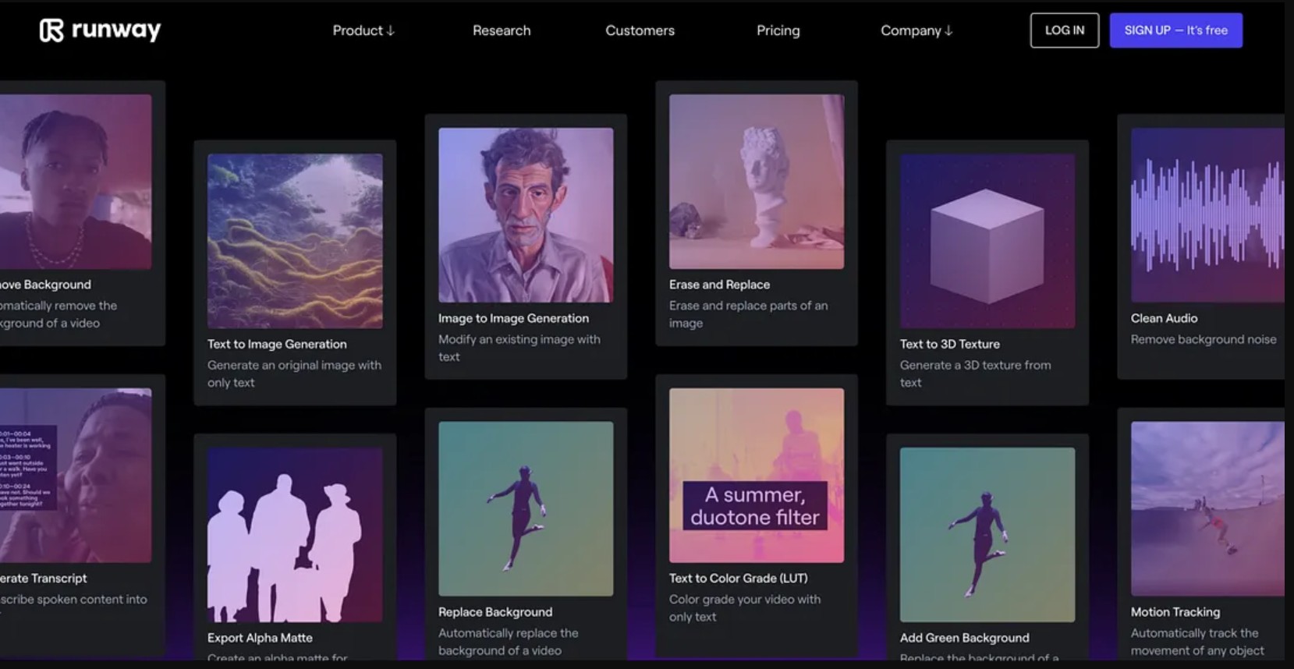Screen dimensions: 1294x669
Task: Open the Image to Image Generation portrait thumbnail
Action: tap(526, 215)
